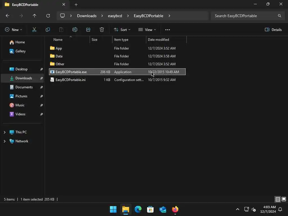Open Desktop in the navigation pane
The image size is (288, 216).
pyautogui.click(x=21, y=69)
